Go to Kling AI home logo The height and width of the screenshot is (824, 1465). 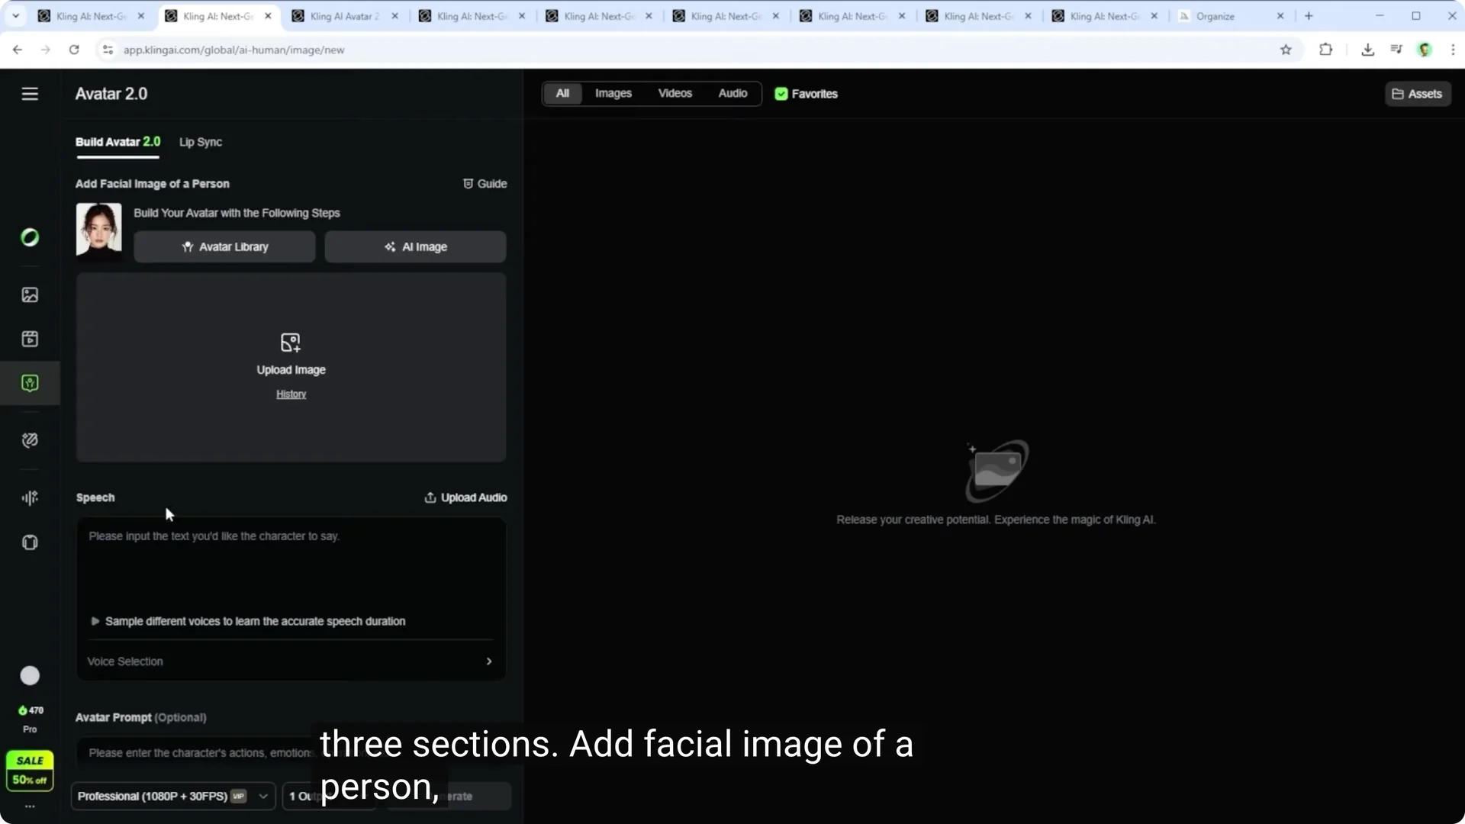tap(30, 237)
